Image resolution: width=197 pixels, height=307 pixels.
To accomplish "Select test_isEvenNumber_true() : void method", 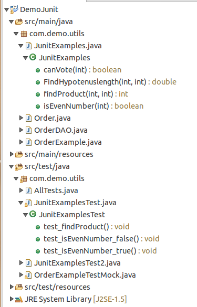I will (100, 251).
